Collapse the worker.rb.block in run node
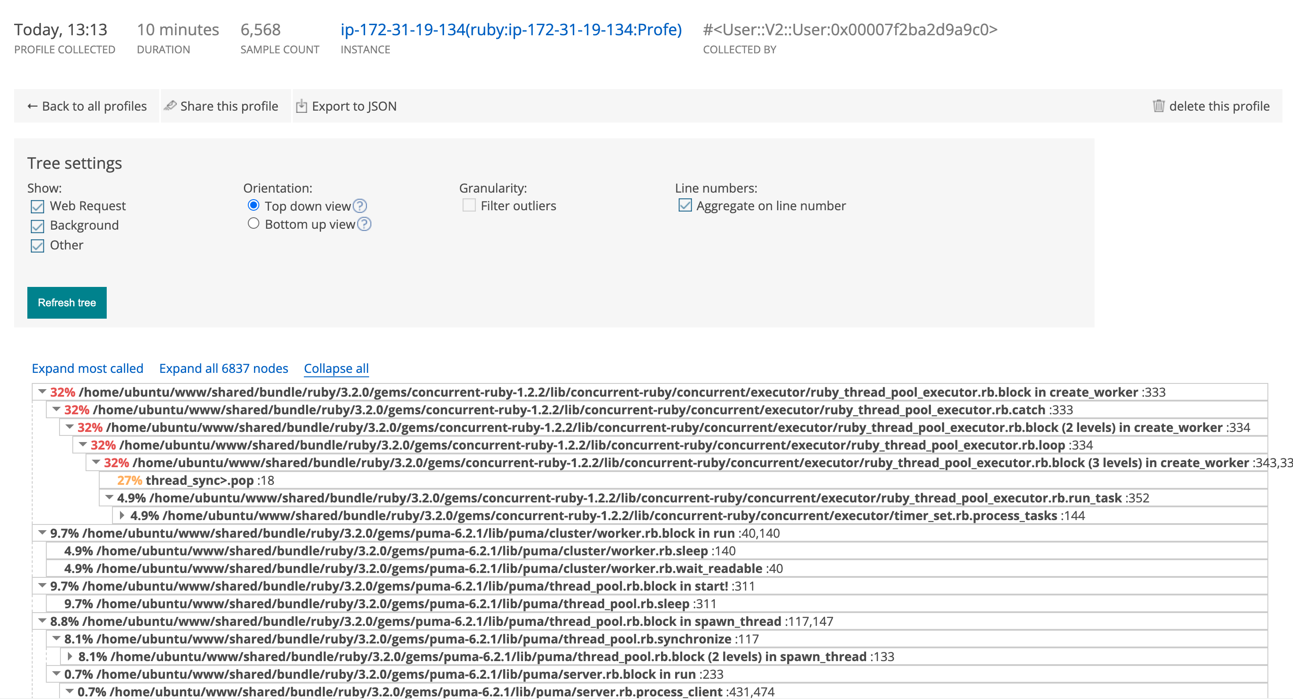1293x699 pixels. pos(43,533)
